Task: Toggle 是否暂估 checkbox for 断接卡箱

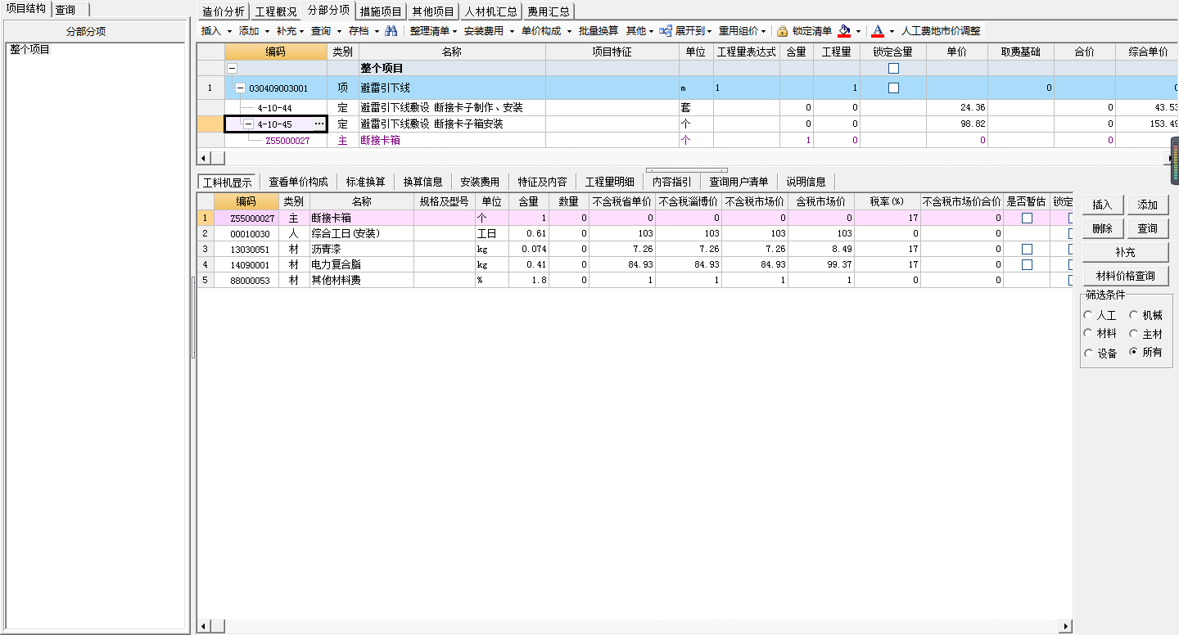Action: 1027,218
